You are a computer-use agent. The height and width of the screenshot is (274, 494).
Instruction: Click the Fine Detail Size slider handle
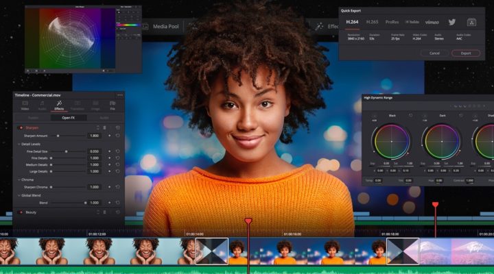(66, 151)
